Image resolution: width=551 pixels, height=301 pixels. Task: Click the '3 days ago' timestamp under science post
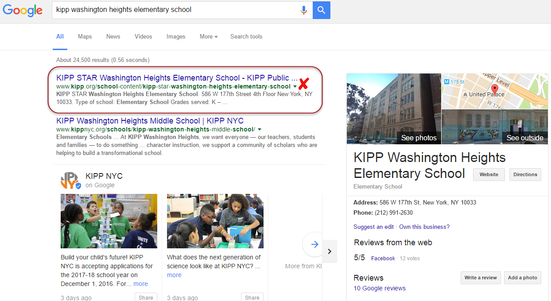pos(182,298)
